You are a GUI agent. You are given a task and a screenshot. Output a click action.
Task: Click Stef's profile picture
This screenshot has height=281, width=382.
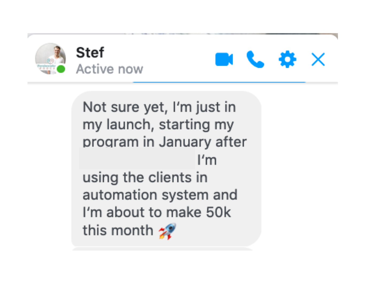point(50,57)
